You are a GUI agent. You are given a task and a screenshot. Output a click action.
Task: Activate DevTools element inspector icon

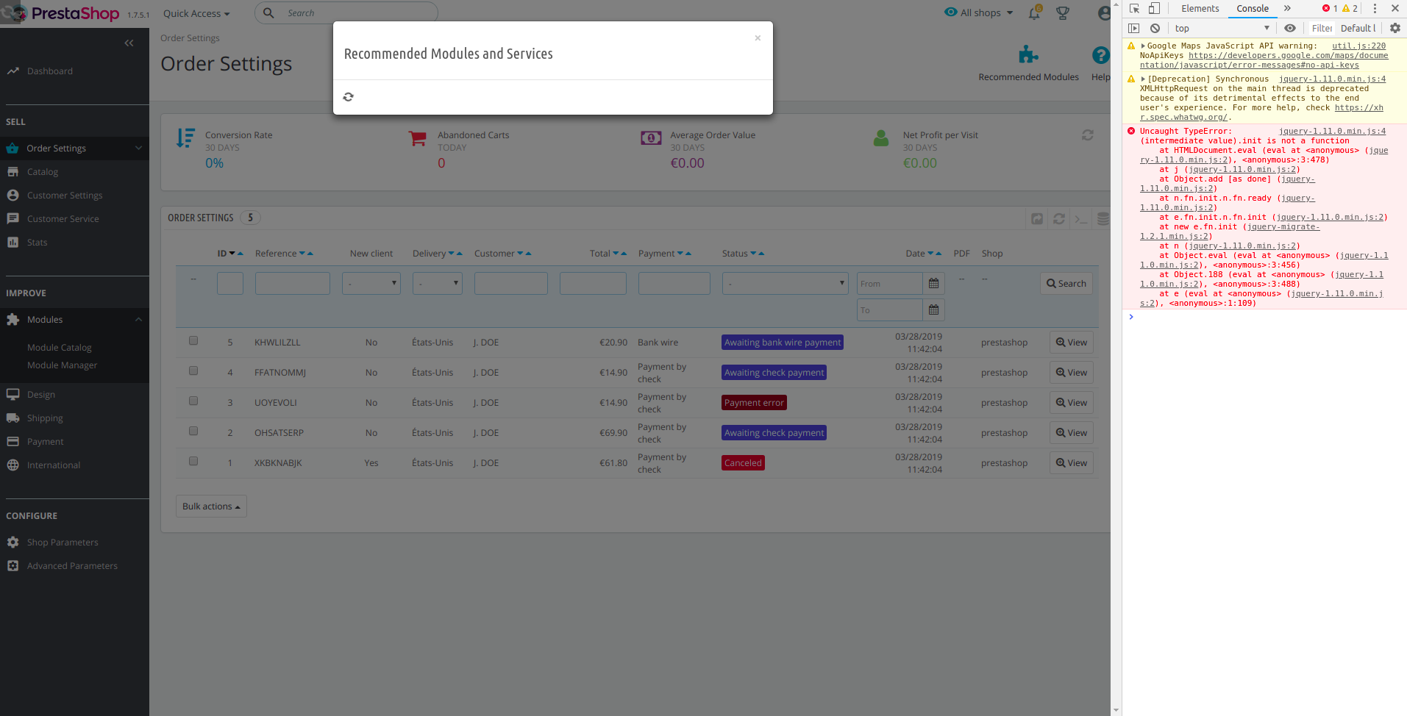coord(1135,8)
